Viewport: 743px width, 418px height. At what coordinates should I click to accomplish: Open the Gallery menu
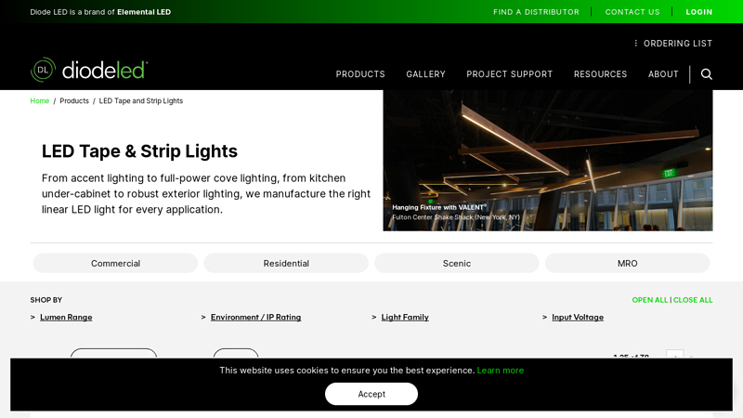click(x=425, y=74)
